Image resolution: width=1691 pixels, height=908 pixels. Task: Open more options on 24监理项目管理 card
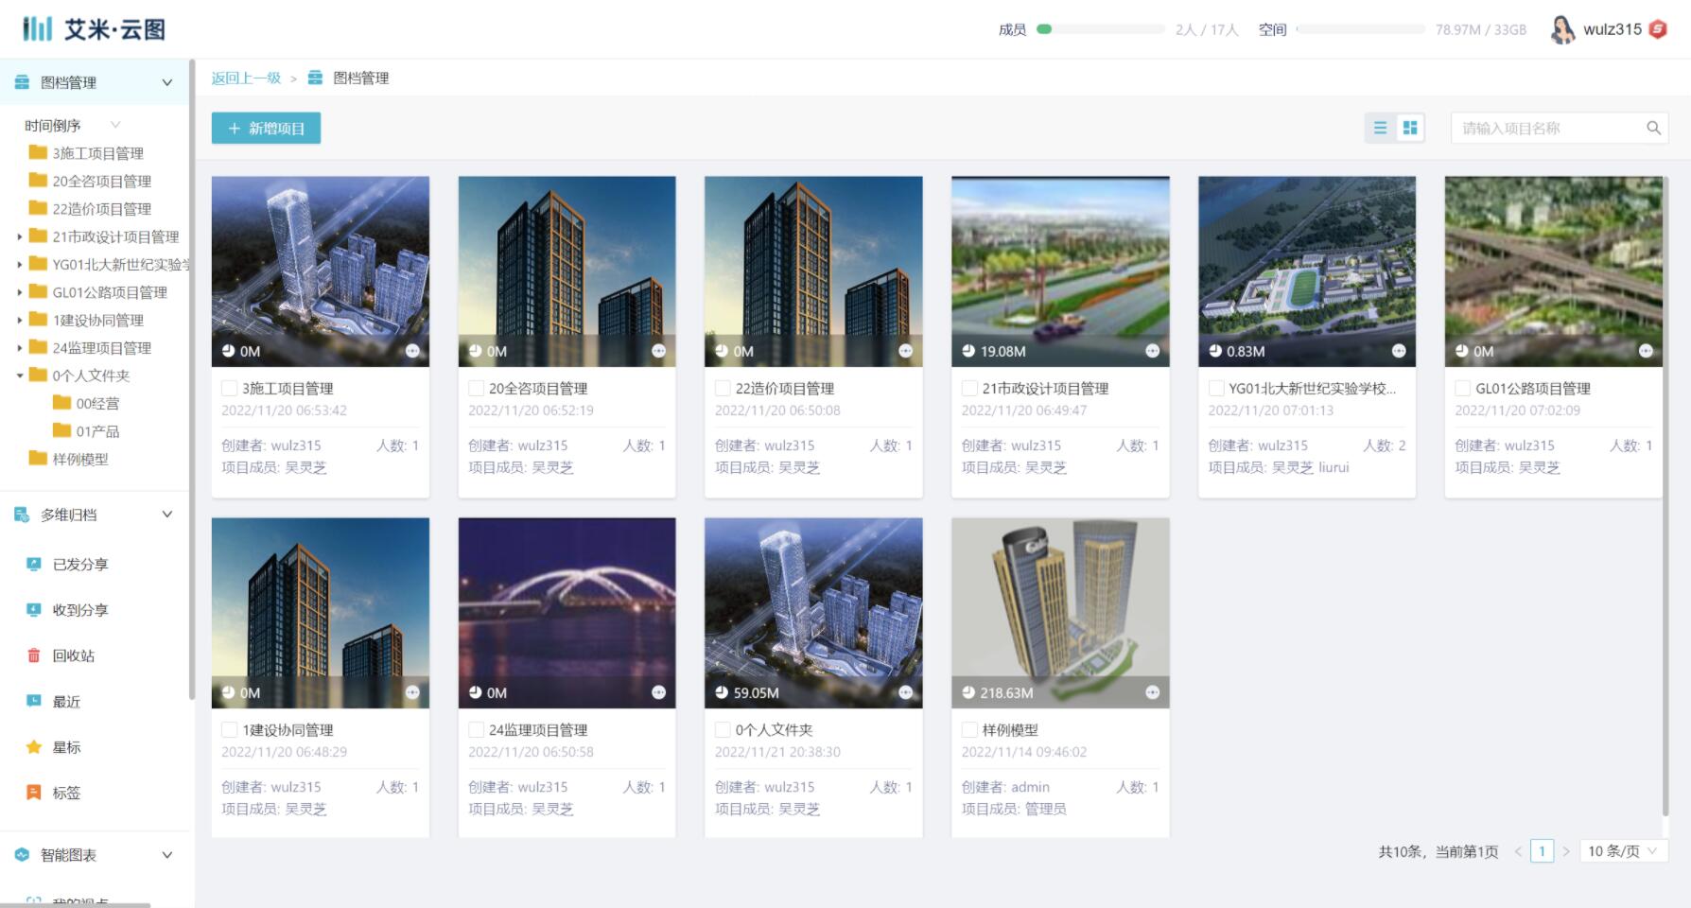point(659,692)
